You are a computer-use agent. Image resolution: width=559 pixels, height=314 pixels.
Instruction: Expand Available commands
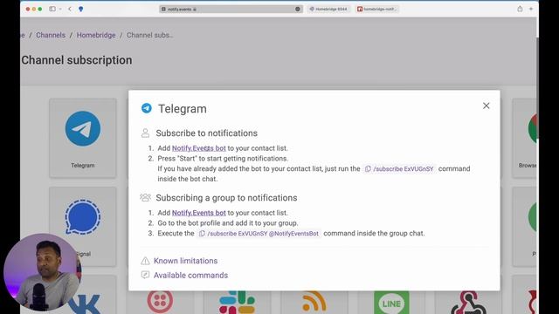pos(190,276)
